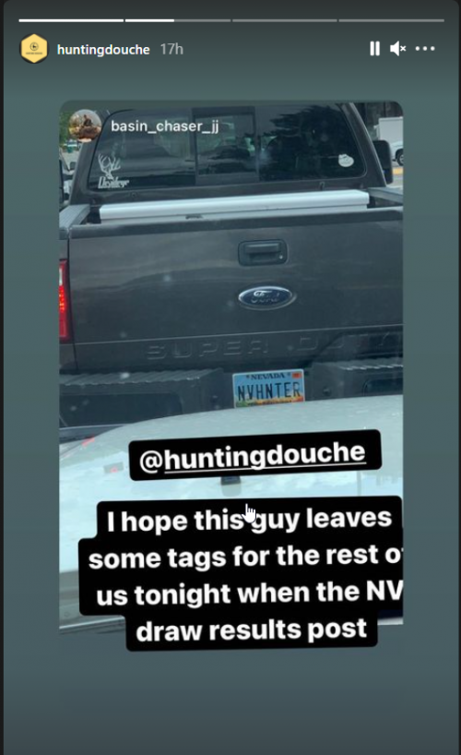
Task: Unmute the story audio
Action: tap(397, 49)
